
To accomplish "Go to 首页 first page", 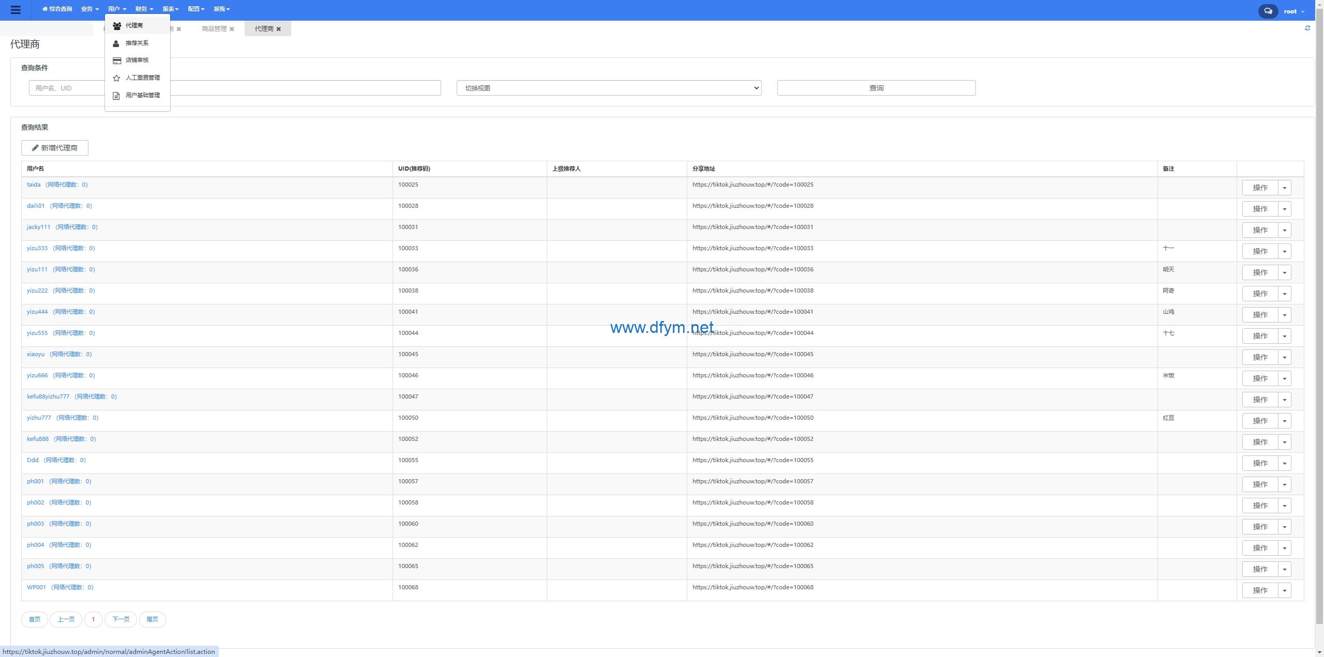I will (35, 619).
